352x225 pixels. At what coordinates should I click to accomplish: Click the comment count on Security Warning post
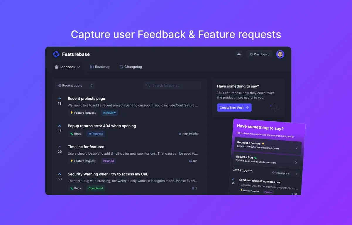coord(194,188)
